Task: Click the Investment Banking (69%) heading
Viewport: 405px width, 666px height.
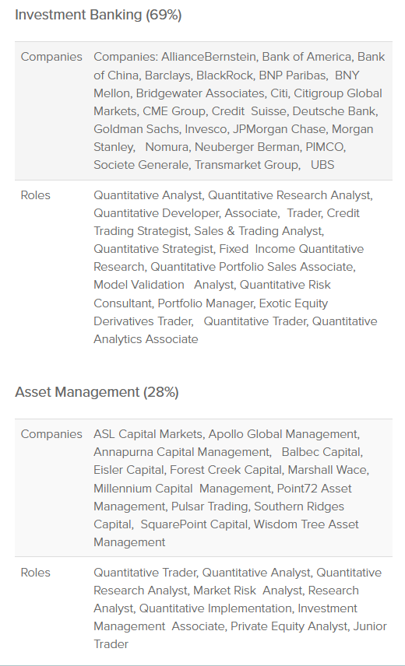Action: coord(98,15)
